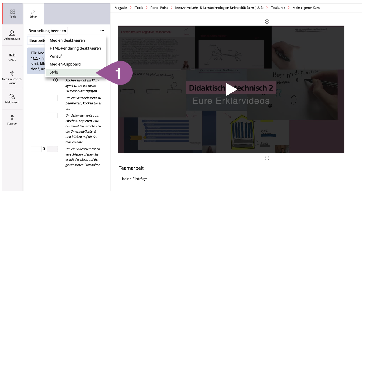
Task: Go to Magazin breadcrumb link
Action: [x=121, y=8]
